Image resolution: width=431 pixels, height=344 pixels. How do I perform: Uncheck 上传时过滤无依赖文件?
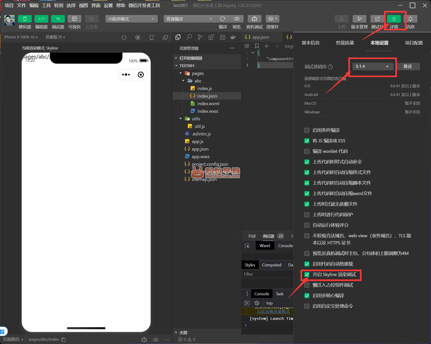coord(307,204)
